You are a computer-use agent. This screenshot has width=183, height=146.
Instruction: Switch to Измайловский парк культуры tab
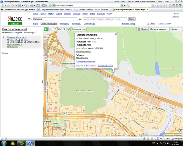[x=19, y=9]
